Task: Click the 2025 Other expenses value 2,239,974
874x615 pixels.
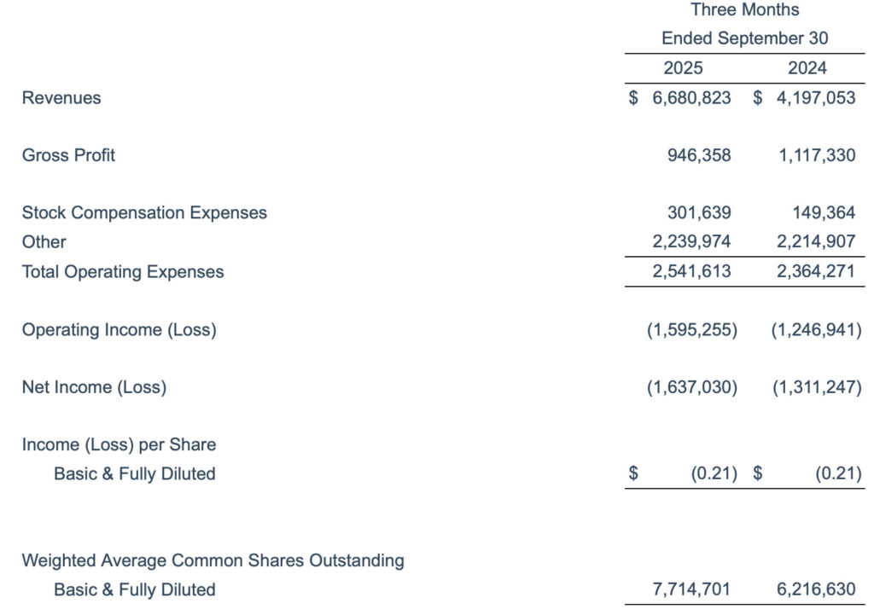Action: click(691, 242)
